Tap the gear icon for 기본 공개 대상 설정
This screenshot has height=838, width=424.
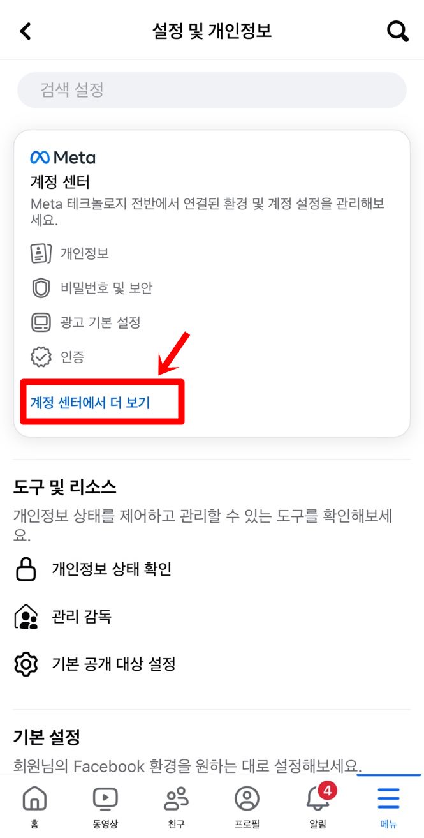click(x=26, y=664)
